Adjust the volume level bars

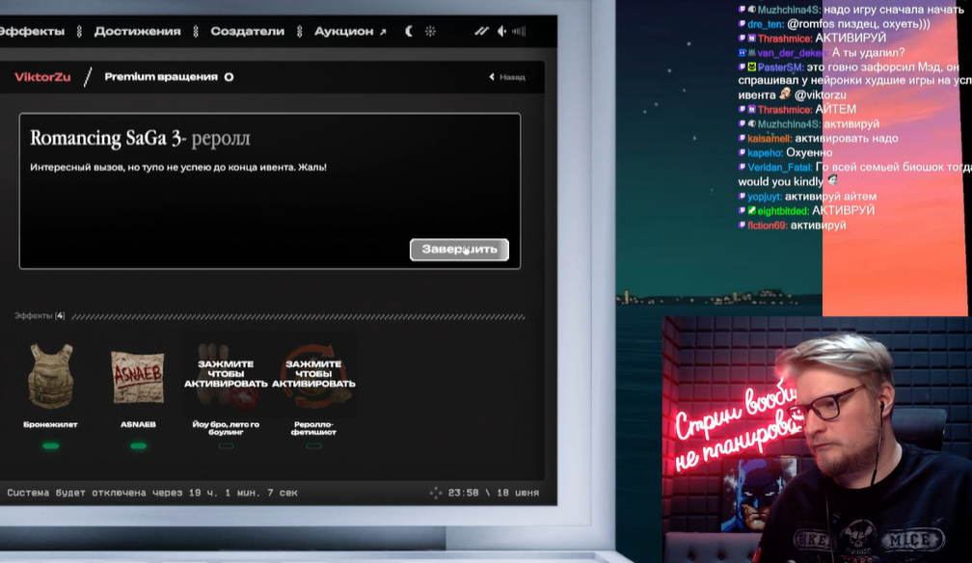(519, 31)
